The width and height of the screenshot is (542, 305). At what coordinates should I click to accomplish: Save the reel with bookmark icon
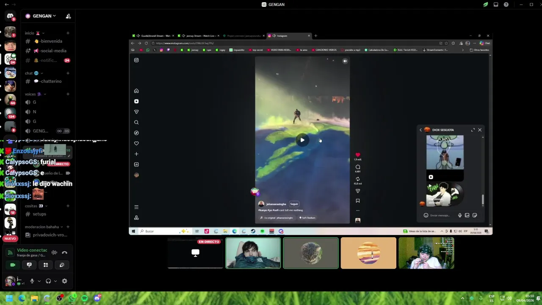358,201
